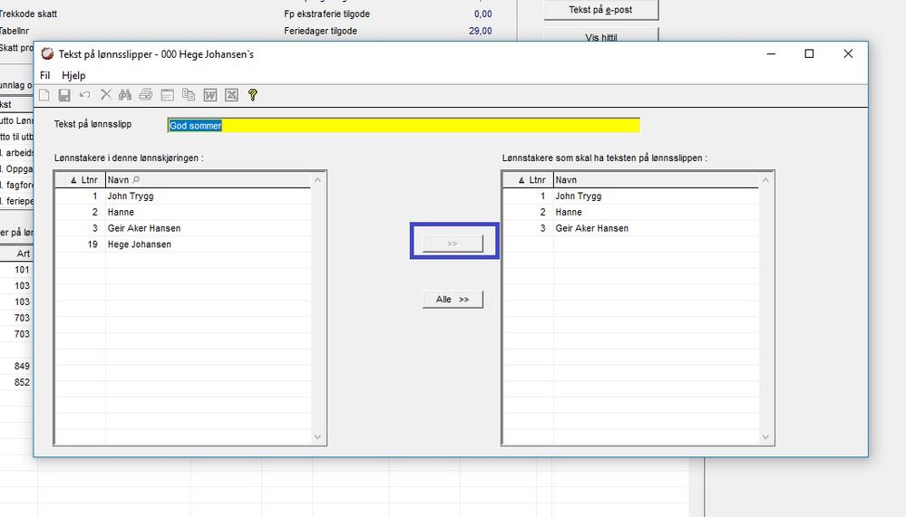Export to Word via W icon
Image resolution: width=906 pixels, height=517 pixels.
point(210,95)
